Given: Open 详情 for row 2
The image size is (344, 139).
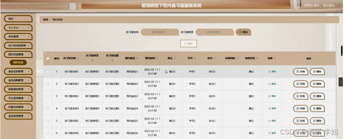Looking at the screenshot, I should coord(301,84).
